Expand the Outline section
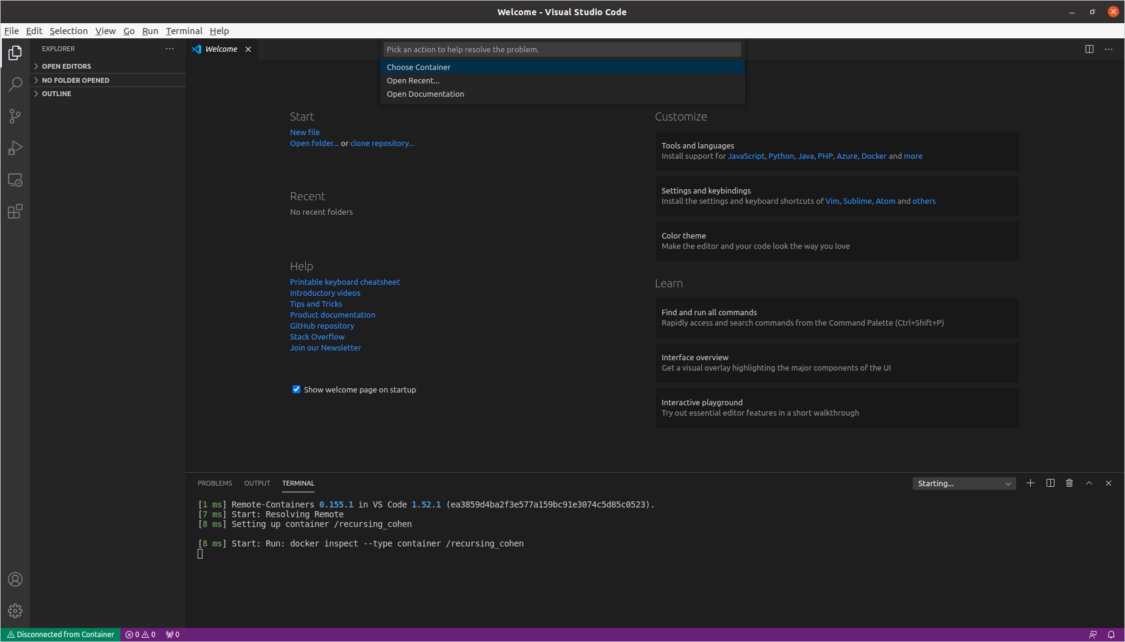Screen dimensions: 1125x642 click(x=108, y=94)
